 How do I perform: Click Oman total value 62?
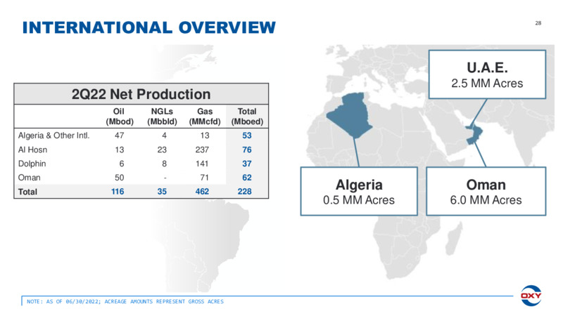click(247, 178)
